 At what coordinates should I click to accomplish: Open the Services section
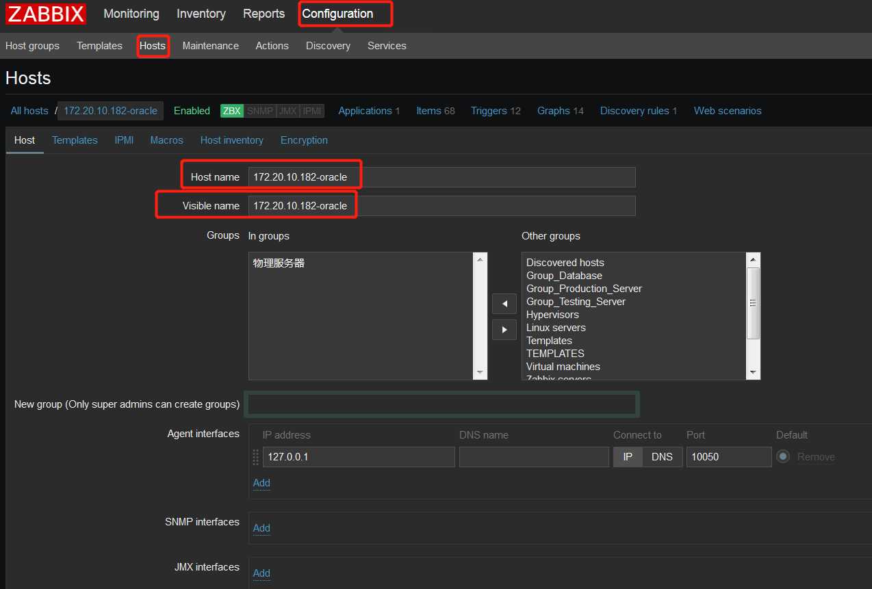pyautogui.click(x=387, y=46)
